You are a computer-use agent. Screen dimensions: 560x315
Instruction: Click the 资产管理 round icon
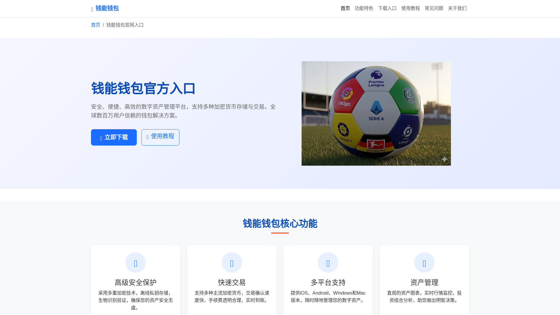point(424,262)
